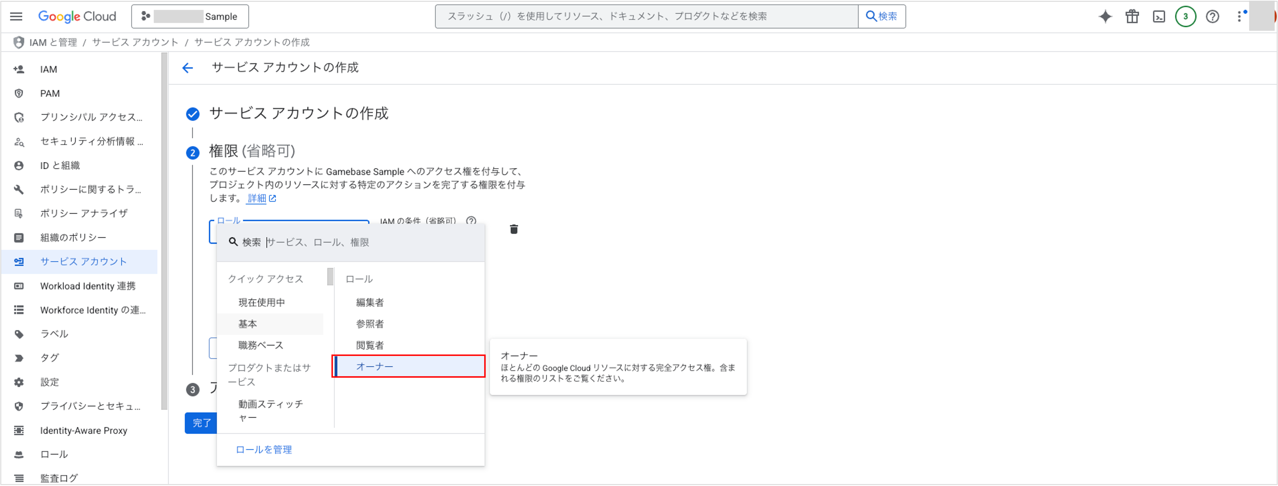Click the プライバシーとセキュリティ shield icon
The width and height of the screenshot is (1278, 486).
coord(19,406)
